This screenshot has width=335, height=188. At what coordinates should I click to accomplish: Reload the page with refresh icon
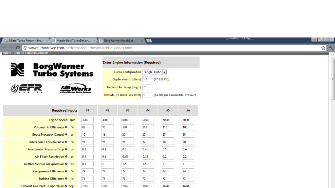click(x=18, y=48)
